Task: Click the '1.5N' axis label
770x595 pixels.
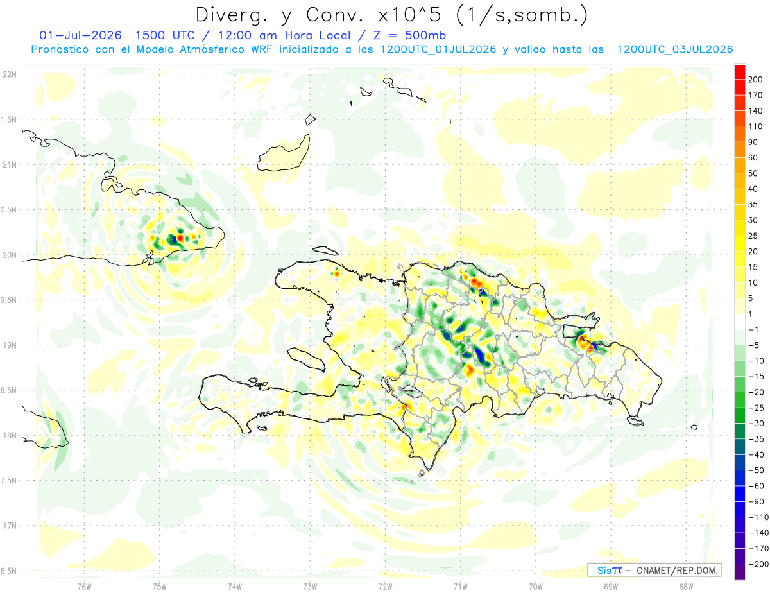Action: [9, 119]
